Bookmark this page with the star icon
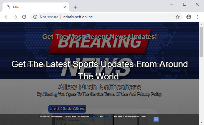This screenshot has height=125, width=204. (x=177, y=17)
